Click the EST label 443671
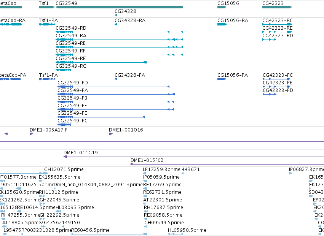The width and height of the screenshot is (324, 236). click(191, 169)
